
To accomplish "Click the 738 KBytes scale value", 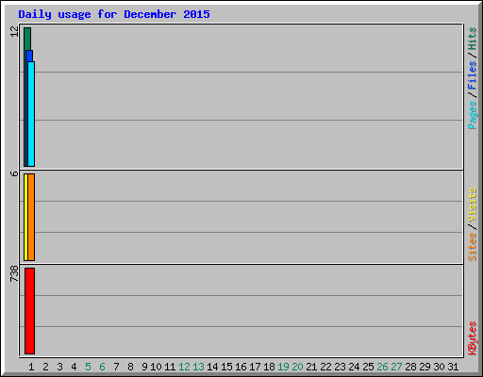I will coord(14,273).
